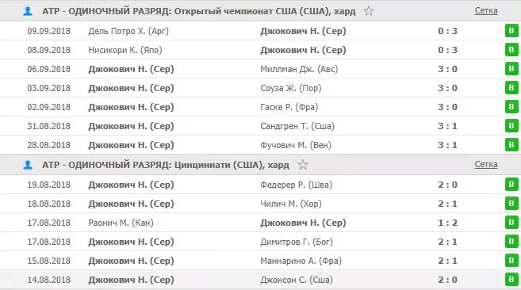Click the date 08.09.2018
Viewport: 521px width, 290px height.
(49, 50)
